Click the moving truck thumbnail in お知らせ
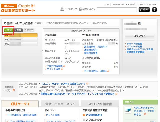 point(128,110)
